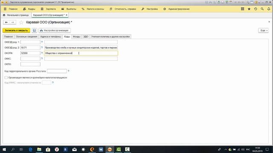Open Mail app from taskbar
Viewport: 273px width, 153px height.
tap(74, 149)
